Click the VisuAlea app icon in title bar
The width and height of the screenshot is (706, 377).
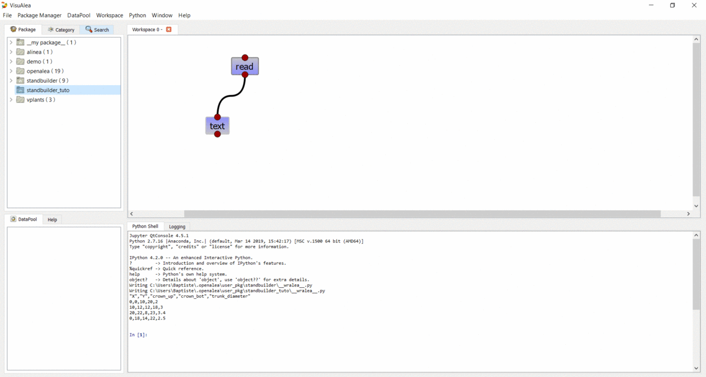5,5
